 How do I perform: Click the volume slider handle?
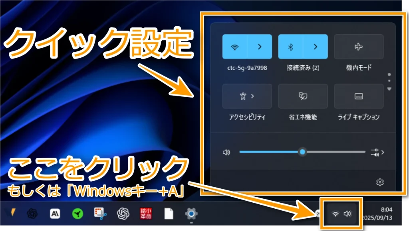coord(302,152)
